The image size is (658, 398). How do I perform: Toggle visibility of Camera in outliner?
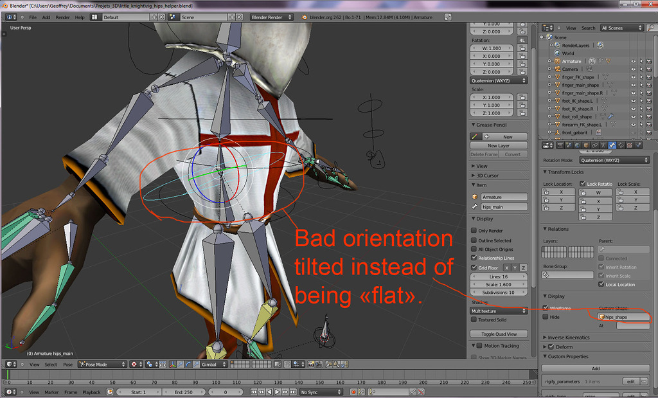point(633,69)
